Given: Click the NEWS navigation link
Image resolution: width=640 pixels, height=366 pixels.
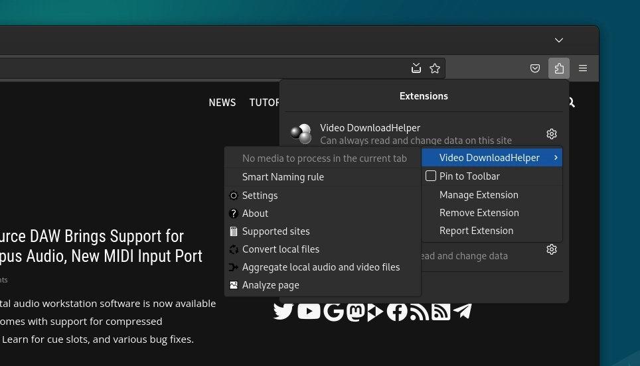Looking at the screenshot, I should point(222,102).
